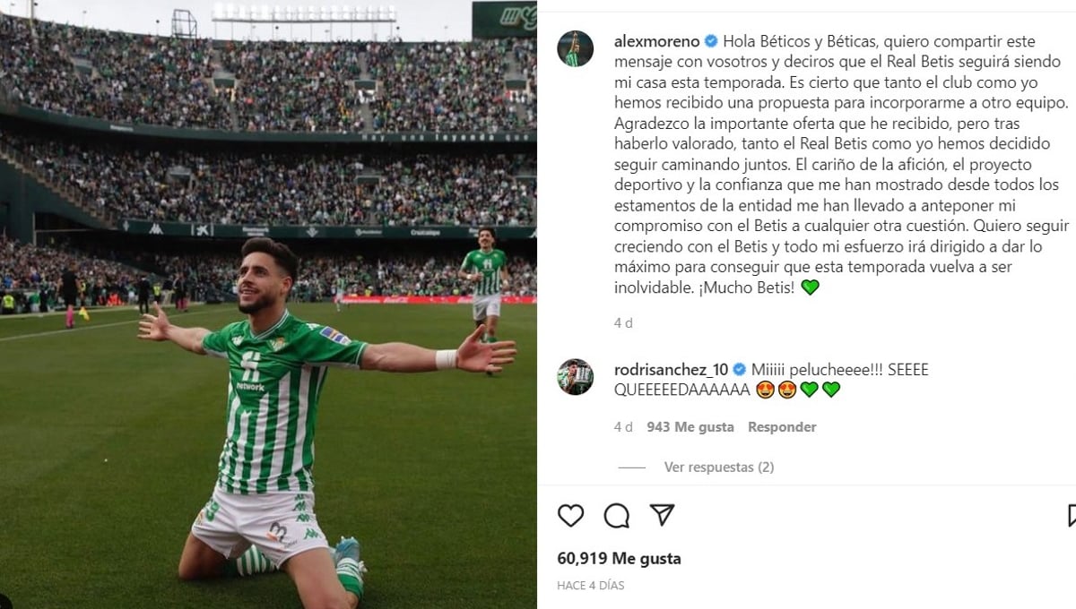Open alexmoreno username link
1076x609 pixels.
(656, 40)
